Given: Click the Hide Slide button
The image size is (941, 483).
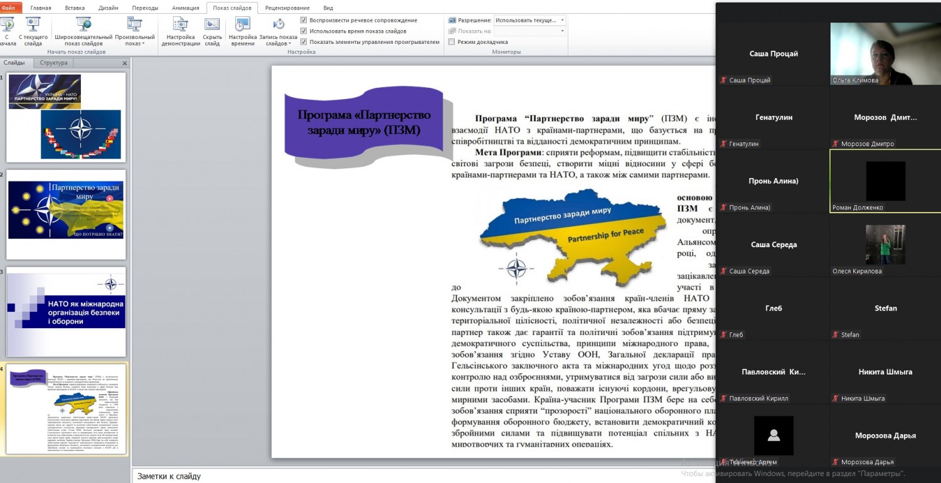Looking at the screenshot, I should [212, 31].
